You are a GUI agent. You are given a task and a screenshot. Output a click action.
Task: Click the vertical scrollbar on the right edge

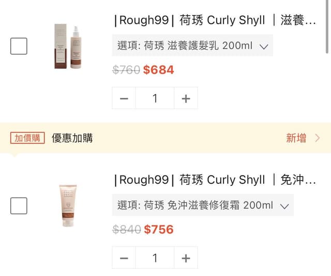(327, 26)
